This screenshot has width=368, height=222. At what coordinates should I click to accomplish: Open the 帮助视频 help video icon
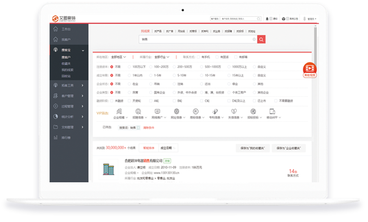point(310,68)
